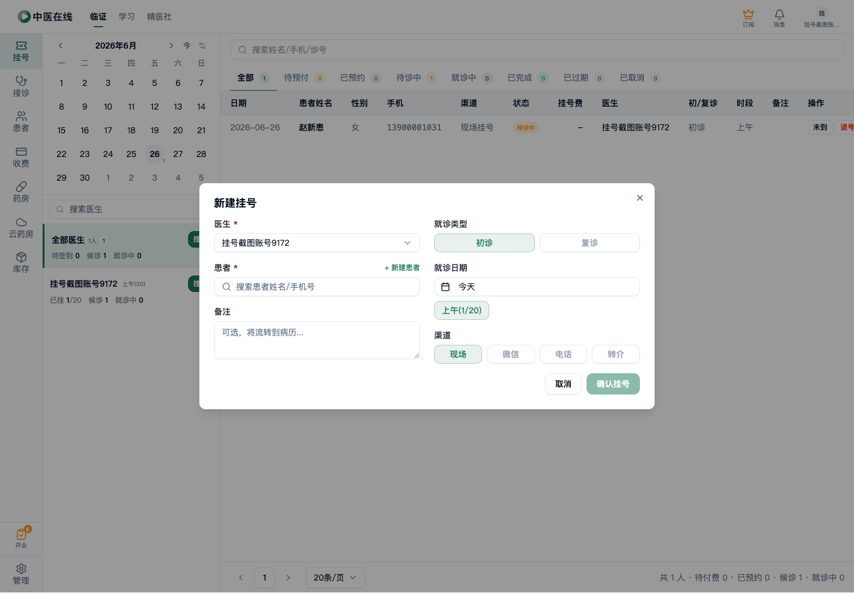The image size is (854, 593).
Task: Switch to the 已完成 tab
Action: coord(527,78)
